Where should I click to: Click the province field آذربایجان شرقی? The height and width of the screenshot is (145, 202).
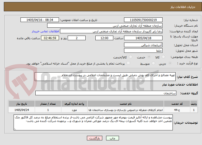tap(143, 45)
